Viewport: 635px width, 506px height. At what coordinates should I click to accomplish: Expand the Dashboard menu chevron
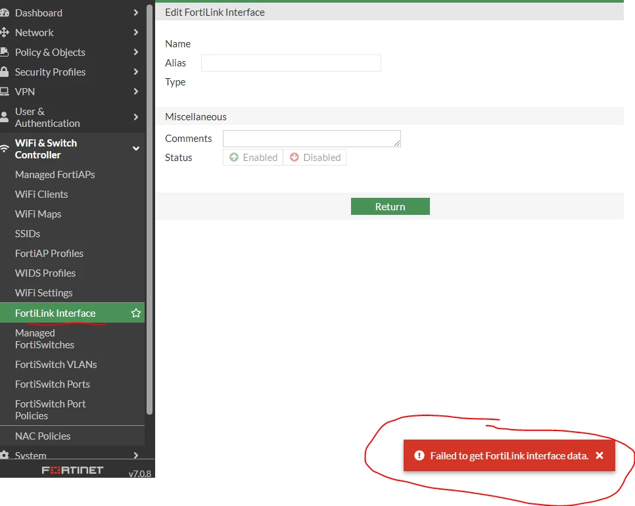[136, 13]
